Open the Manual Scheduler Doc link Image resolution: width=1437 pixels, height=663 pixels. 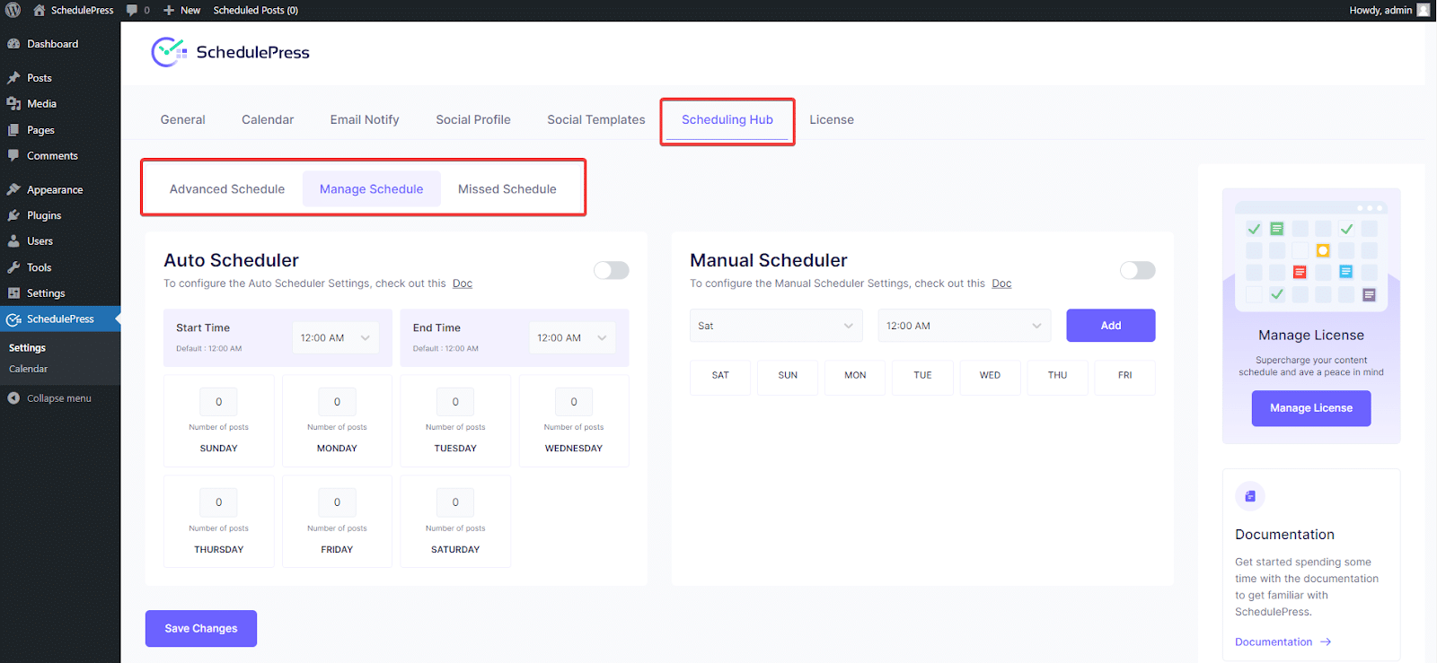(x=1001, y=284)
